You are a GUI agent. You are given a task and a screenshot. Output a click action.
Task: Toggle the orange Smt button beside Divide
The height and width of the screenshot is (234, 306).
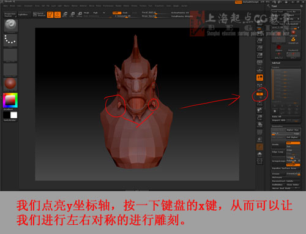coord(293,143)
